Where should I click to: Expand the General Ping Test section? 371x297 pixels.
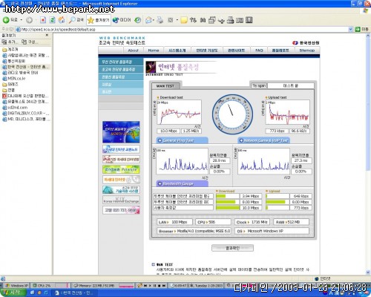[182, 140]
